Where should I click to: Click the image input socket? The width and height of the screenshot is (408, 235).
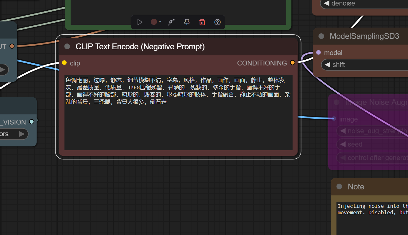334,119
